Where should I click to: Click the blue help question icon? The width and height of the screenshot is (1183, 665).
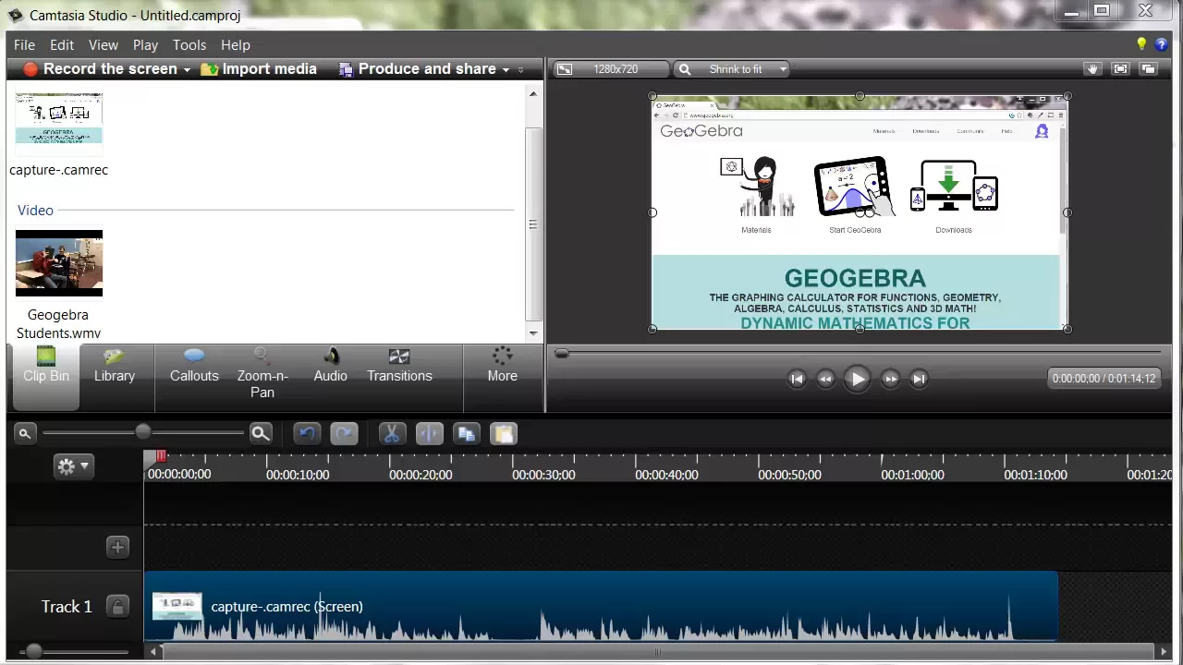(1162, 44)
